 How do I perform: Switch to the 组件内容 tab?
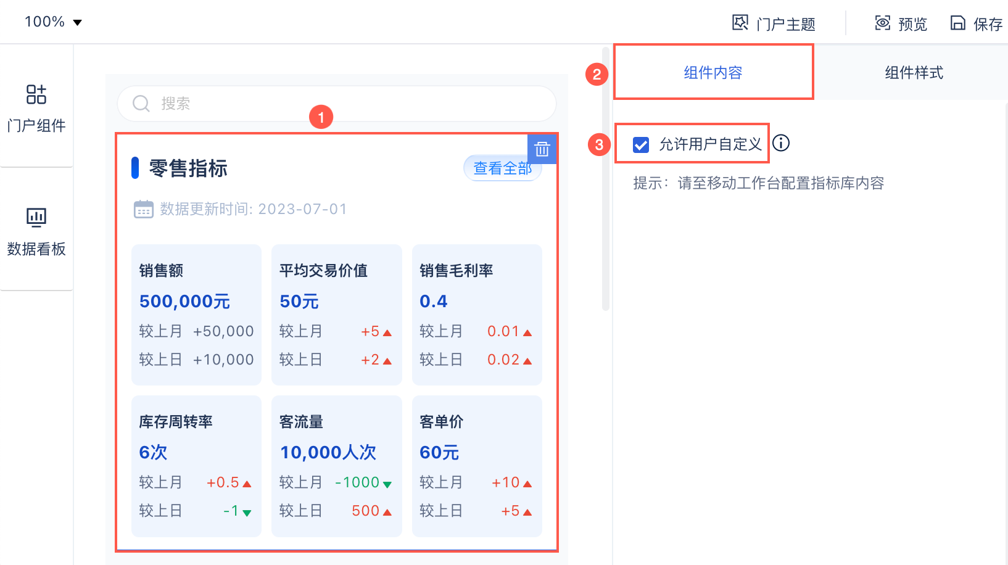pos(713,72)
